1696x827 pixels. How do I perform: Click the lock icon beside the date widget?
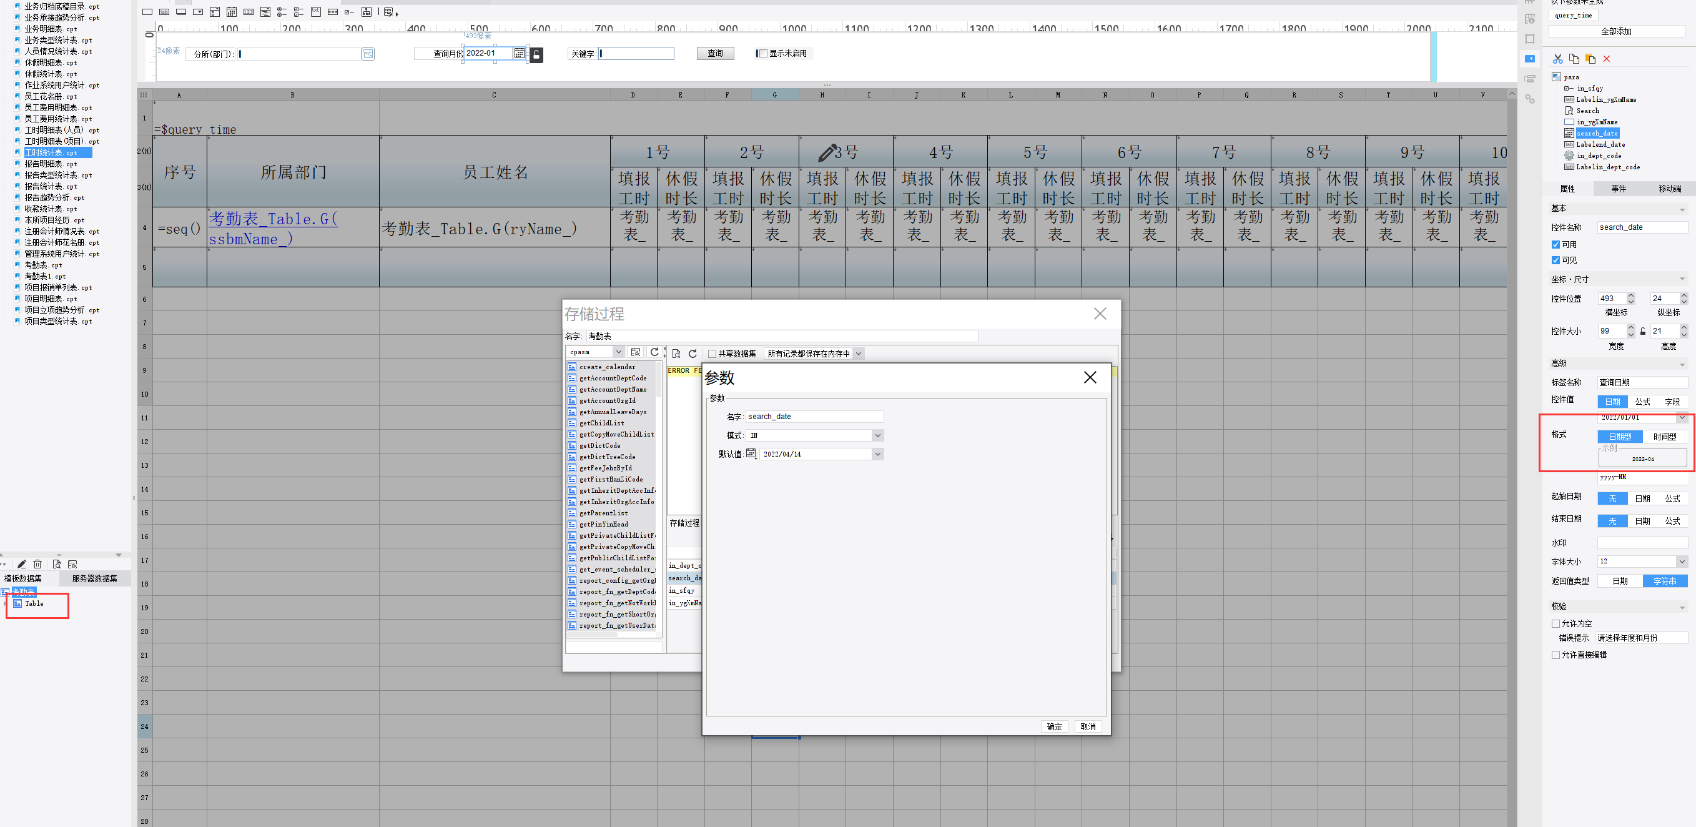tap(536, 54)
